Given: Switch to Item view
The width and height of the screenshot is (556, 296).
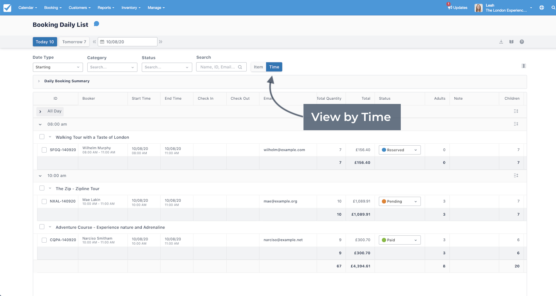Looking at the screenshot, I should click(x=258, y=67).
